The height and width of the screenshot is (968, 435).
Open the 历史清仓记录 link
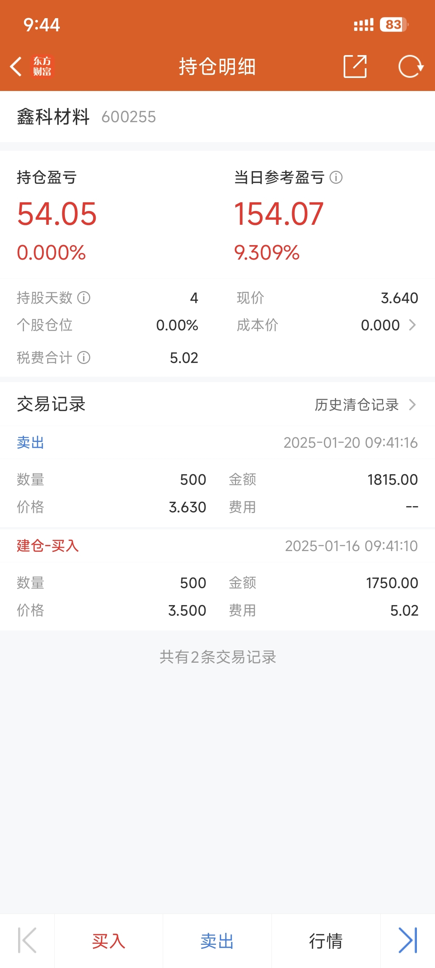click(x=356, y=405)
